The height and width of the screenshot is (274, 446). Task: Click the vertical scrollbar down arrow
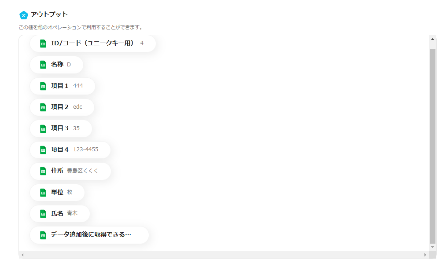432,247
